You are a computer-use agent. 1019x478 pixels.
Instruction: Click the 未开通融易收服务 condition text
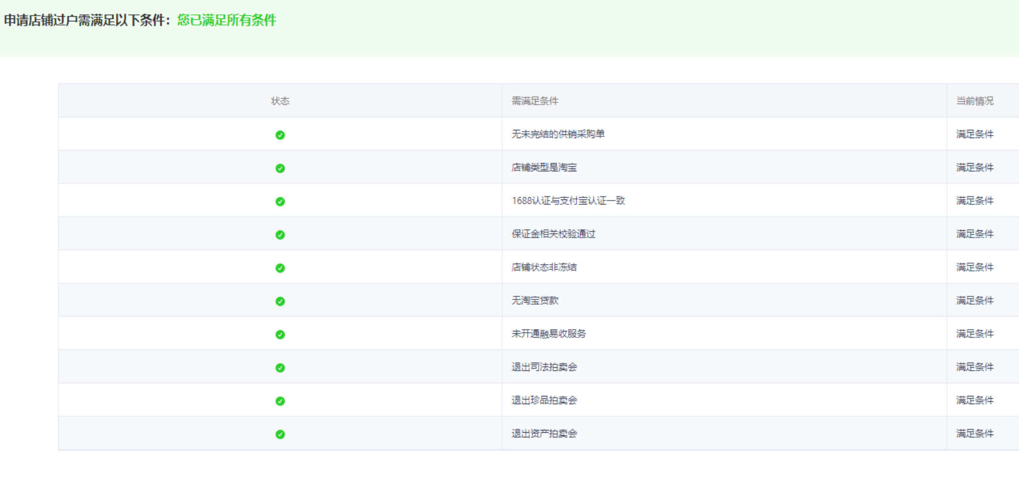[x=549, y=334]
